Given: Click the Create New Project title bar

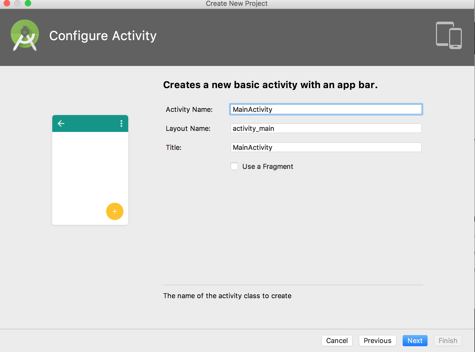Looking at the screenshot, I should pyautogui.click(x=236, y=4).
